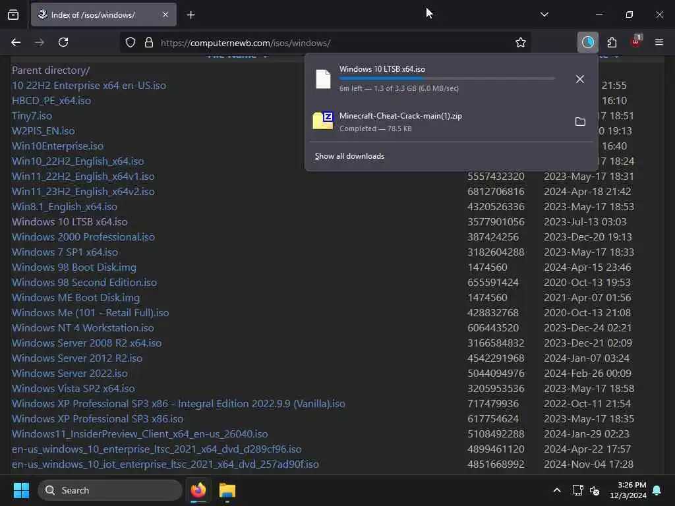This screenshot has width=675, height=506.
Task: Open HBCD_PE_x64.iso link
Action: click(51, 101)
